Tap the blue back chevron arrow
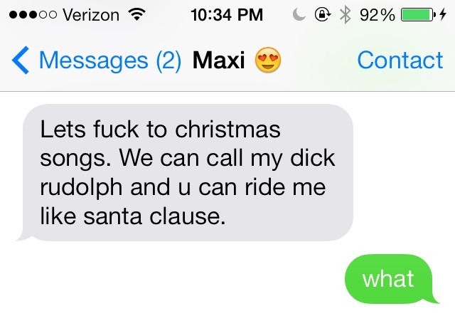This screenshot has height=316, width=455. pos(21,60)
